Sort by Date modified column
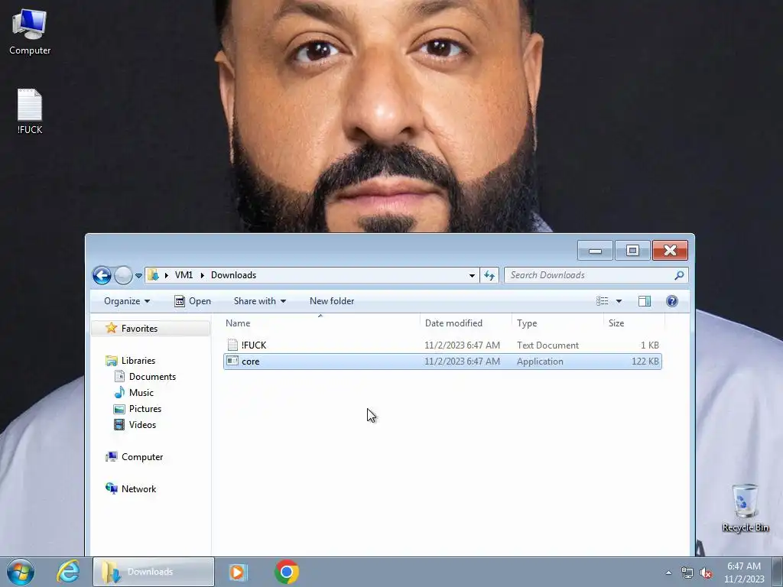Screen dimensions: 783x587 coord(466,323)
